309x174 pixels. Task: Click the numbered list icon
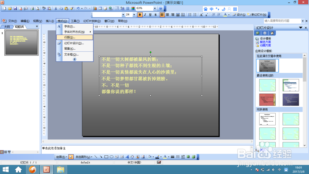pos(190,15)
